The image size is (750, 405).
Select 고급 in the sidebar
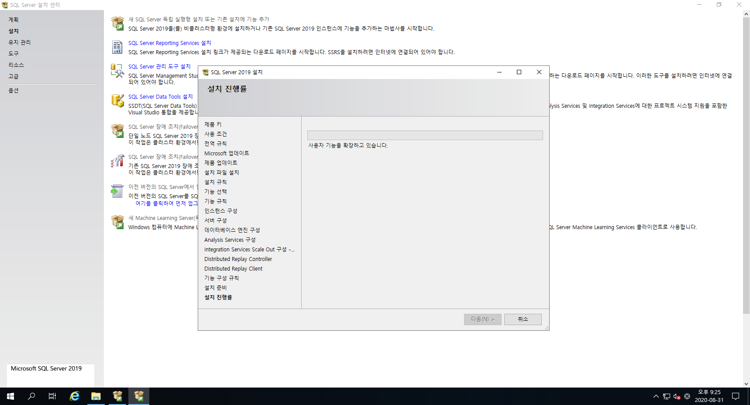pos(14,76)
